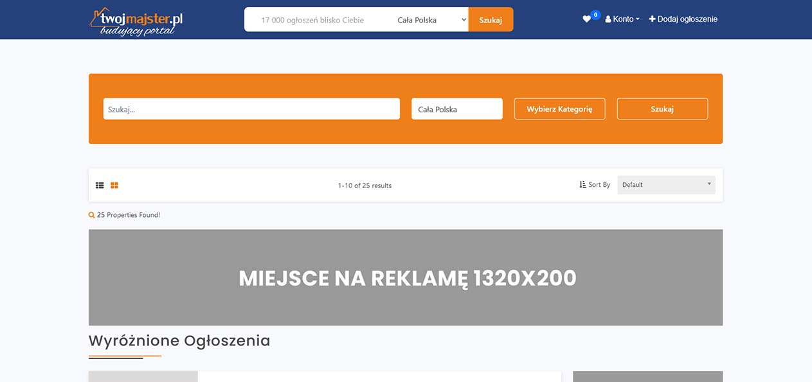Viewport: 812px width, 382px height.
Task: Switch to grid view layout
Action: pos(114,186)
